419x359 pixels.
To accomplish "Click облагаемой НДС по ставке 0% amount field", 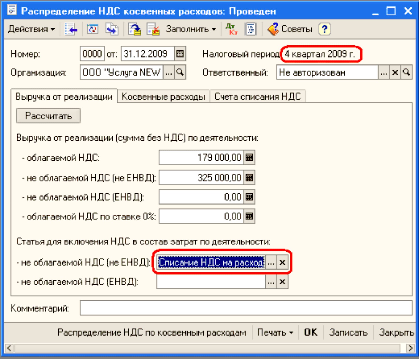I will point(201,216).
